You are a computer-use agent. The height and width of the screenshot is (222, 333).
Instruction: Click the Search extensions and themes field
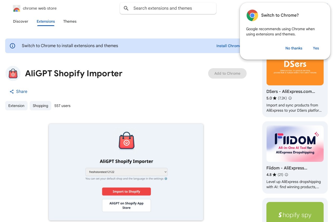[x=168, y=8]
